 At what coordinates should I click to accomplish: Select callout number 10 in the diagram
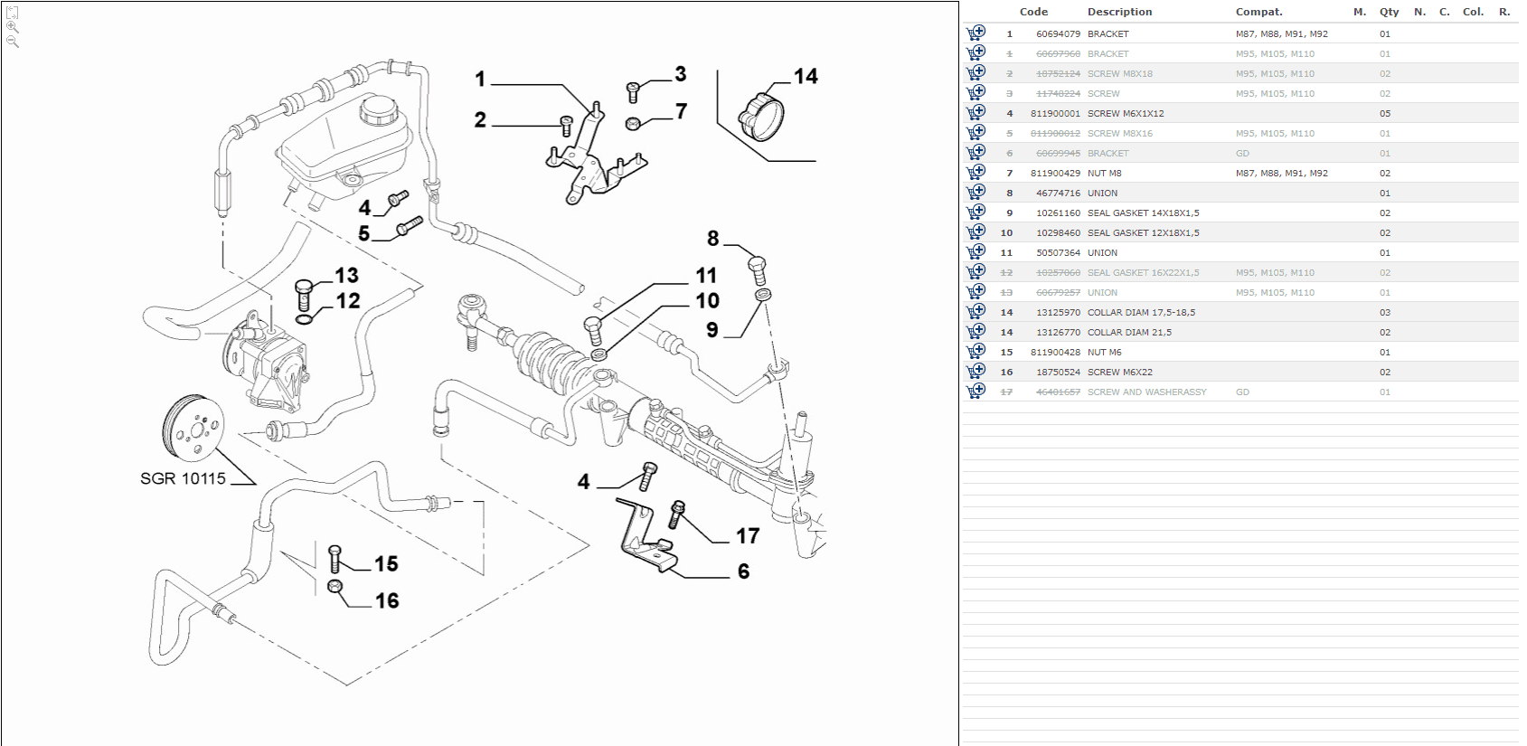point(707,300)
